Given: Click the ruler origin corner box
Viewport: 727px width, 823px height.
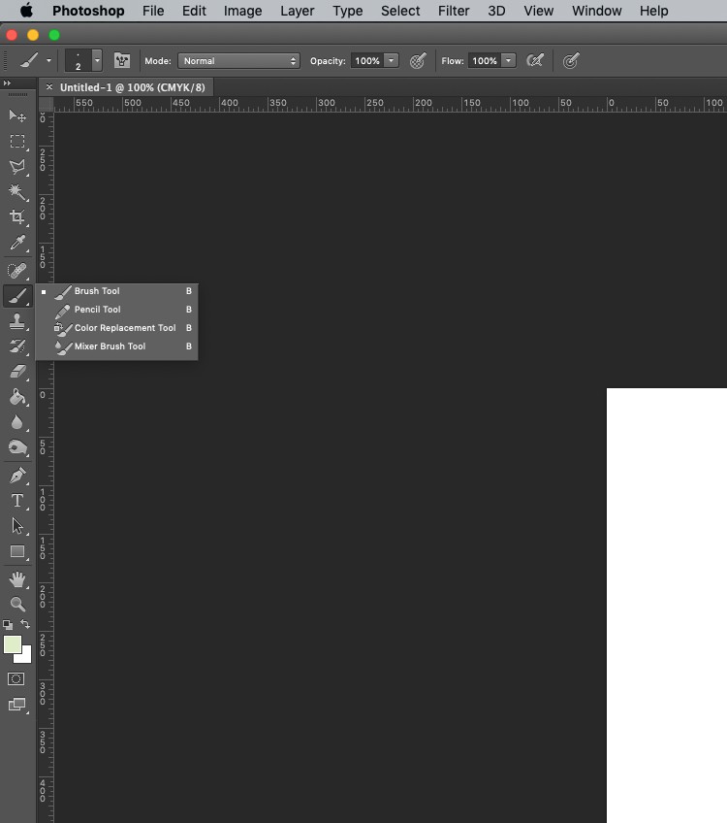Looking at the screenshot, I should (x=47, y=105).
